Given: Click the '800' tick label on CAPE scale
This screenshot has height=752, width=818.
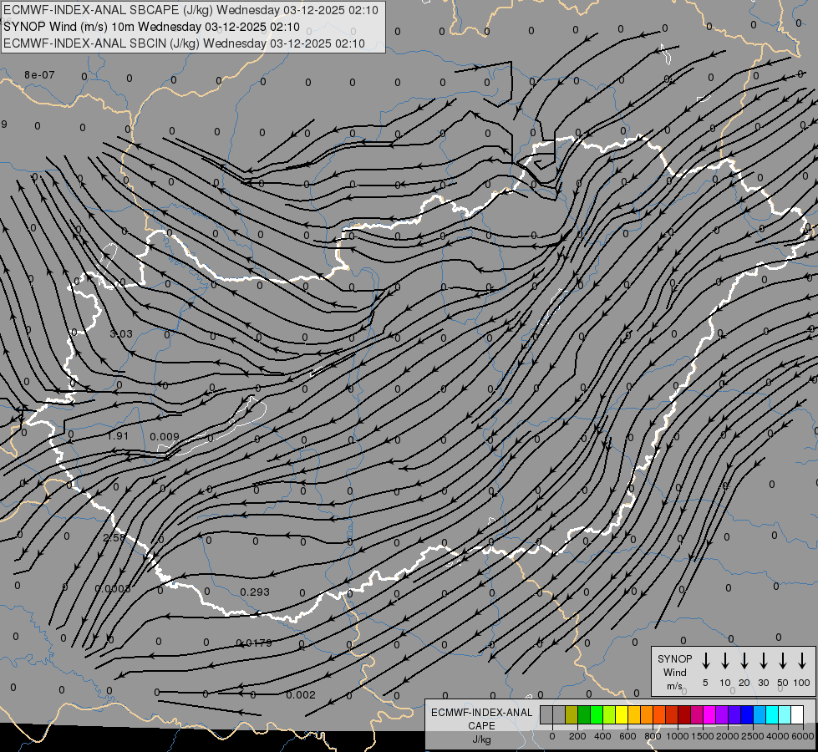Looking at the screenshot, I should (x=653, y=736).
